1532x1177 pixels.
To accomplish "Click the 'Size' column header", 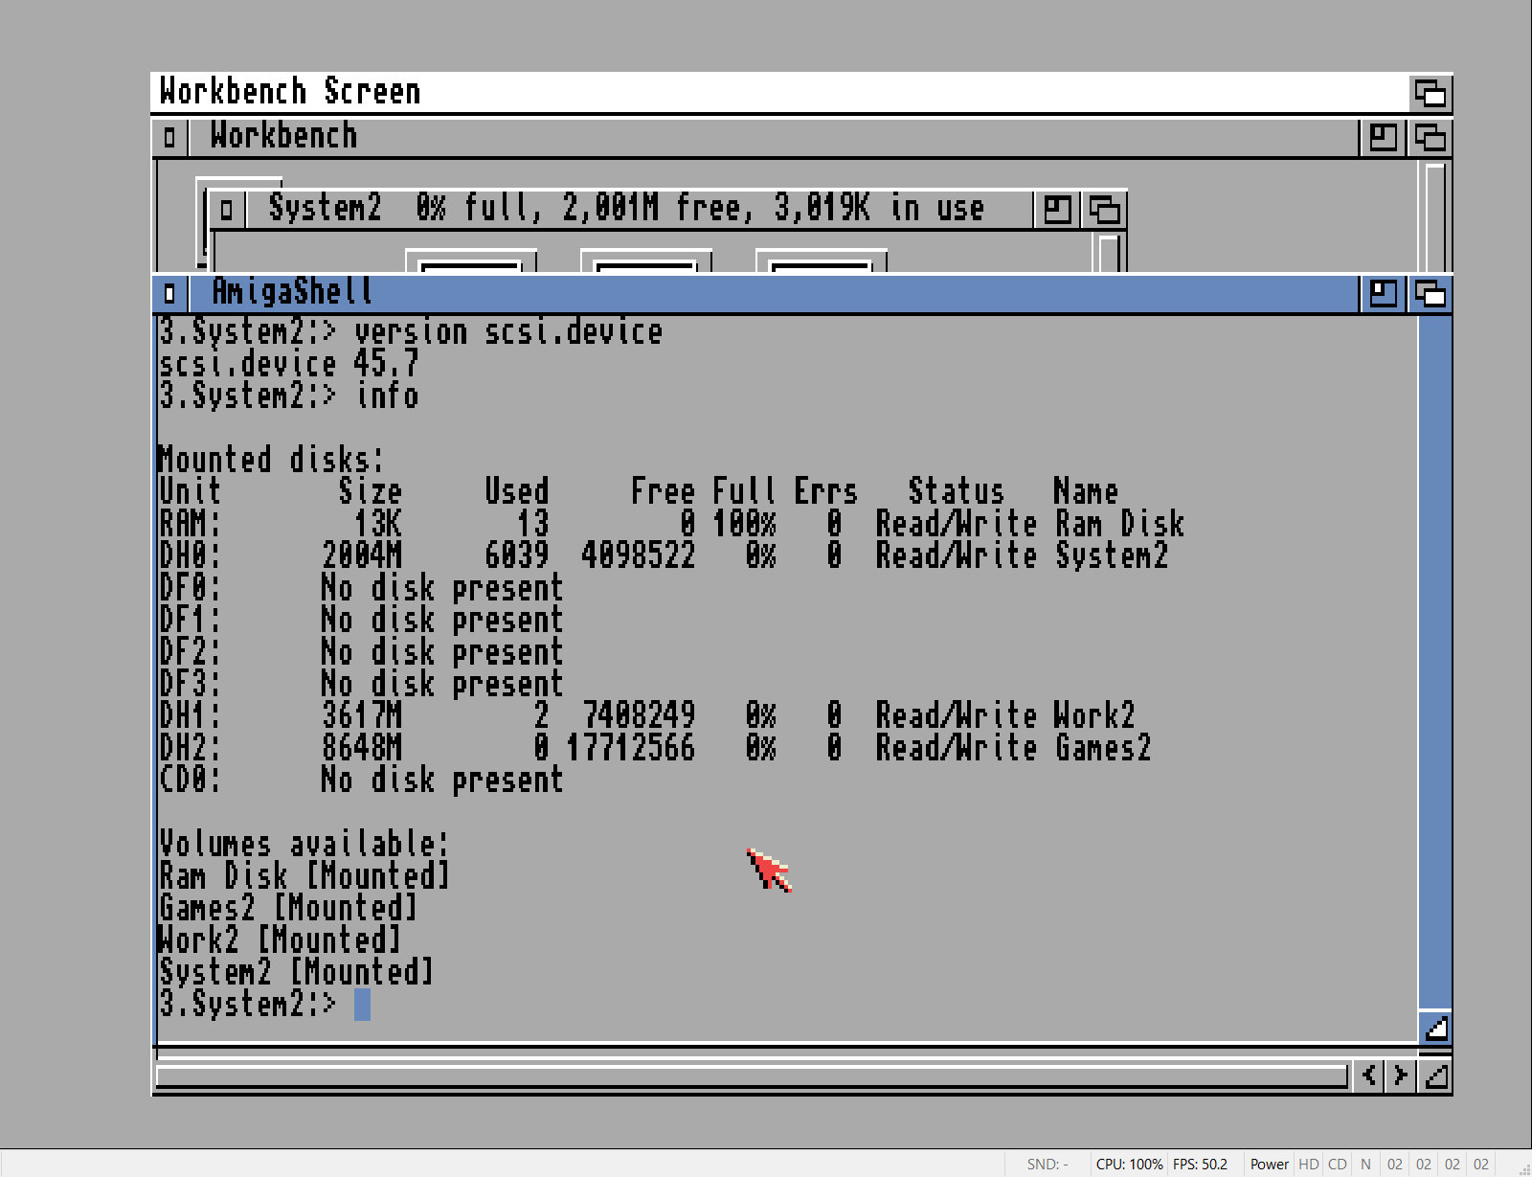I will (x=370, y=491).
